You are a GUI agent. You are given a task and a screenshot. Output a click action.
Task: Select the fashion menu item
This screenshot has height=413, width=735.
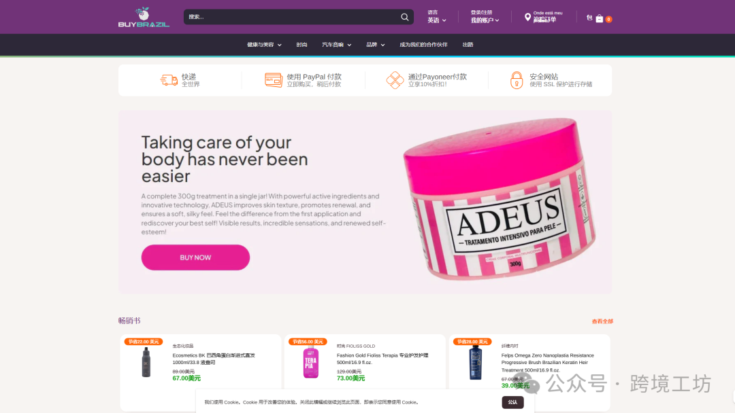(301, 45)
